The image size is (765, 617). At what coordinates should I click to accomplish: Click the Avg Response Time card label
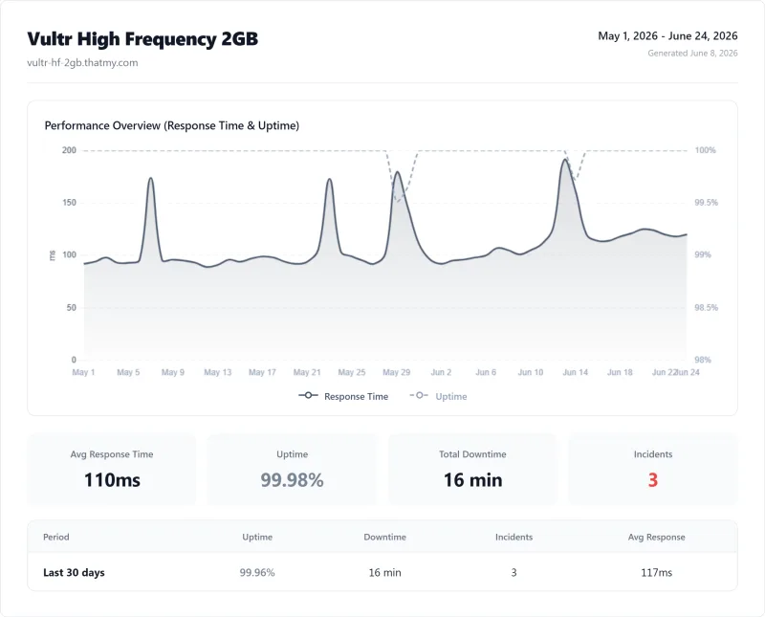[x=112, y=454]
